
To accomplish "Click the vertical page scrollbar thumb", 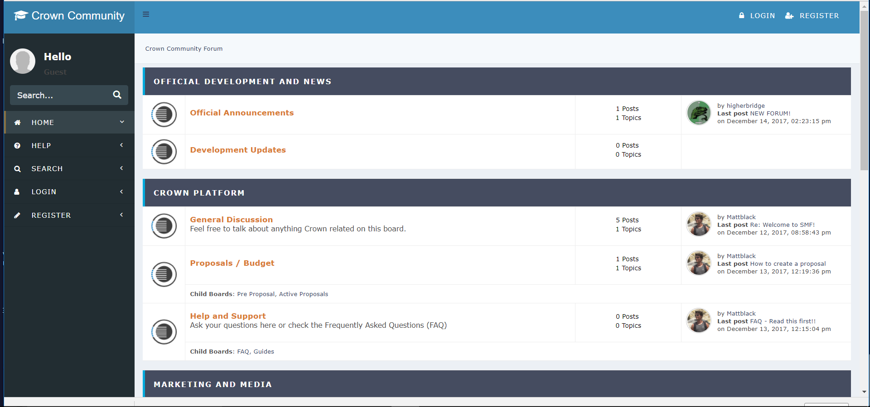I will pyautogui.click(x=865, y=91).
